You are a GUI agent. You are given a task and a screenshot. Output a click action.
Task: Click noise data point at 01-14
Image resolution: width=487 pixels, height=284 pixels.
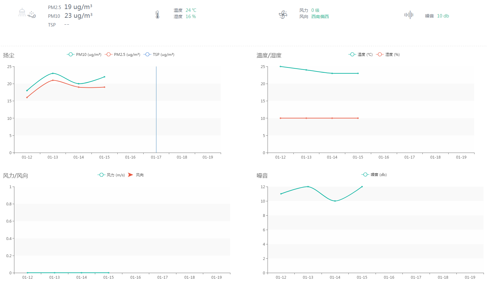pos(335,201)
